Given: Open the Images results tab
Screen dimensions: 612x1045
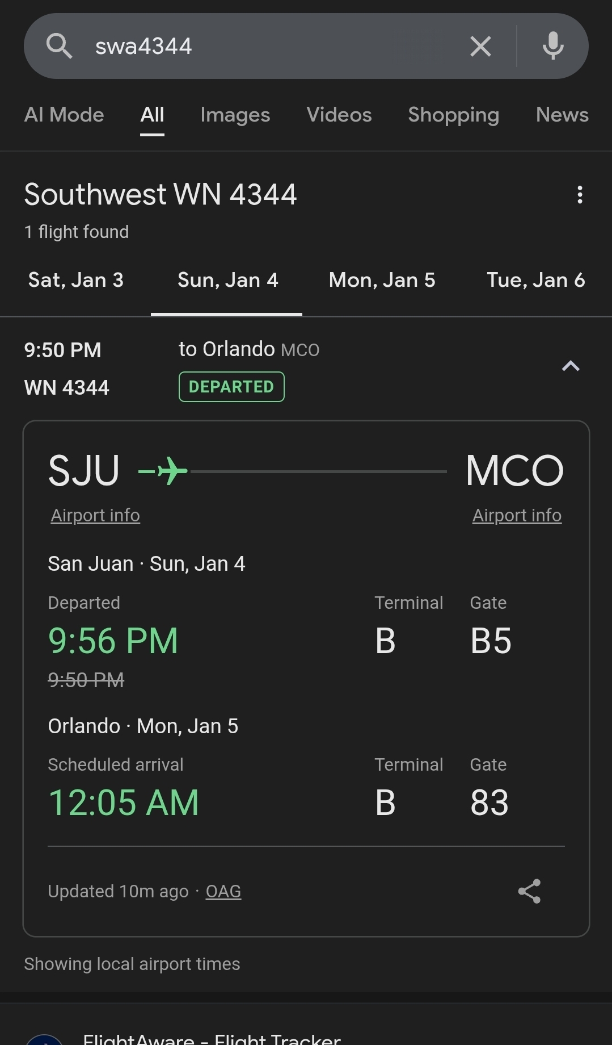Looking at the screenshot, I should point(235,115).
